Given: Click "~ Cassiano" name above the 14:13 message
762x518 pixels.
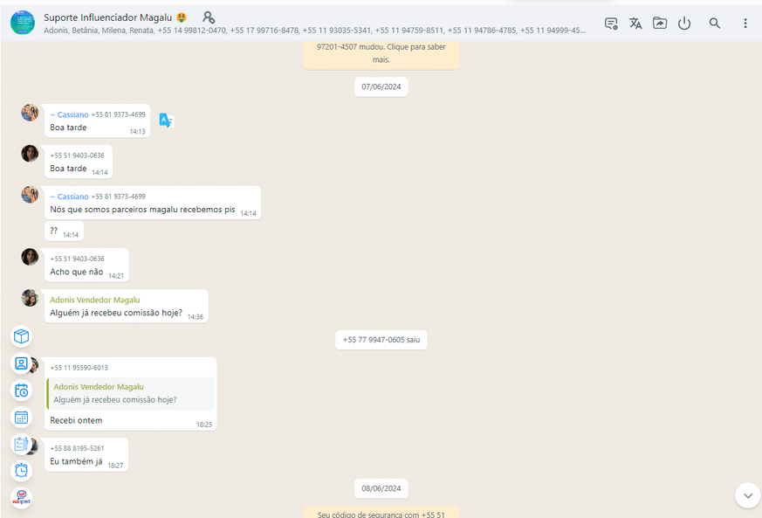Looking at the screenshot, I should [70, 114].
